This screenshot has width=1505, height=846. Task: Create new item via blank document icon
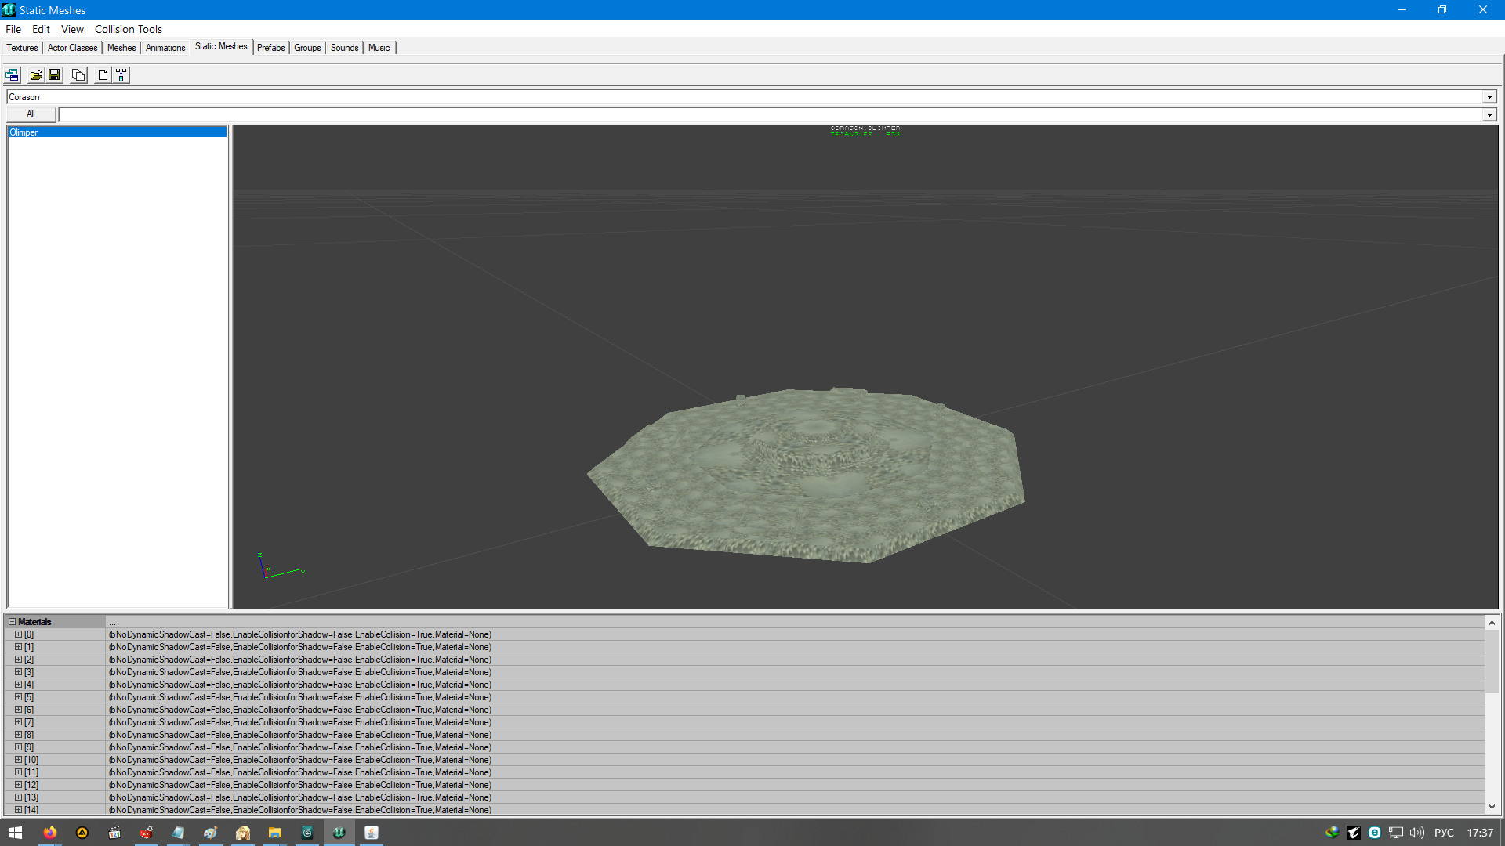pyautogui.click(x=103, y=74)
